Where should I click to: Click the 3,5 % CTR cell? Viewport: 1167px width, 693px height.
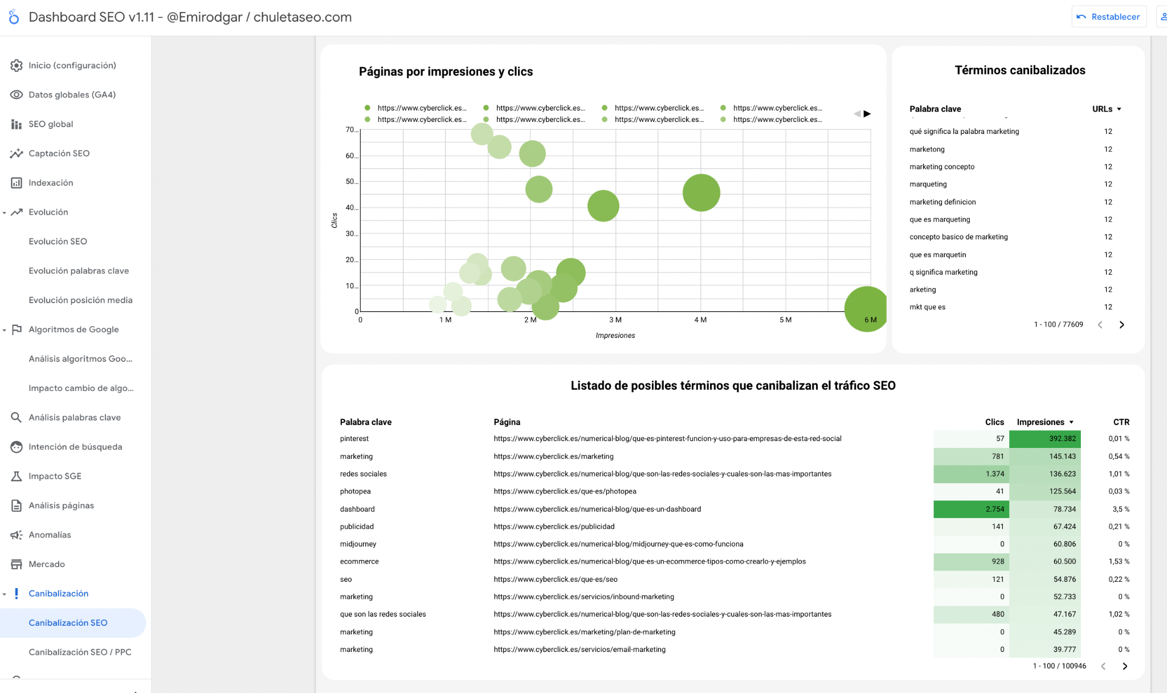click(1121, 509)
